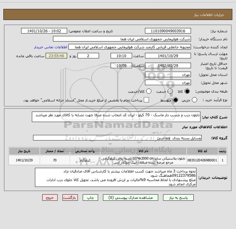
Task: Click the چاپ print button
Action: point(90,198)
